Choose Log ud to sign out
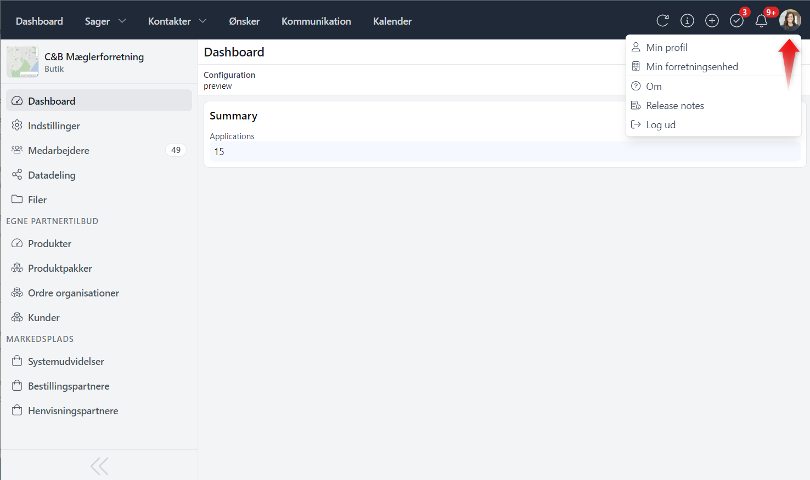810x480 pixels. [713, 124]
